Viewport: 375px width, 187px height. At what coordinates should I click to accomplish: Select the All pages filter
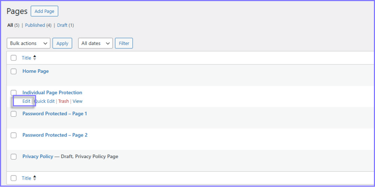pyautogui.click(x=10, y=25)
